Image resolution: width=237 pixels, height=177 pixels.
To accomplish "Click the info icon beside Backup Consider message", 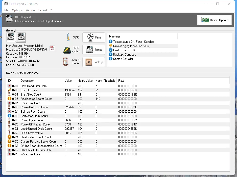I will [110, 54].
